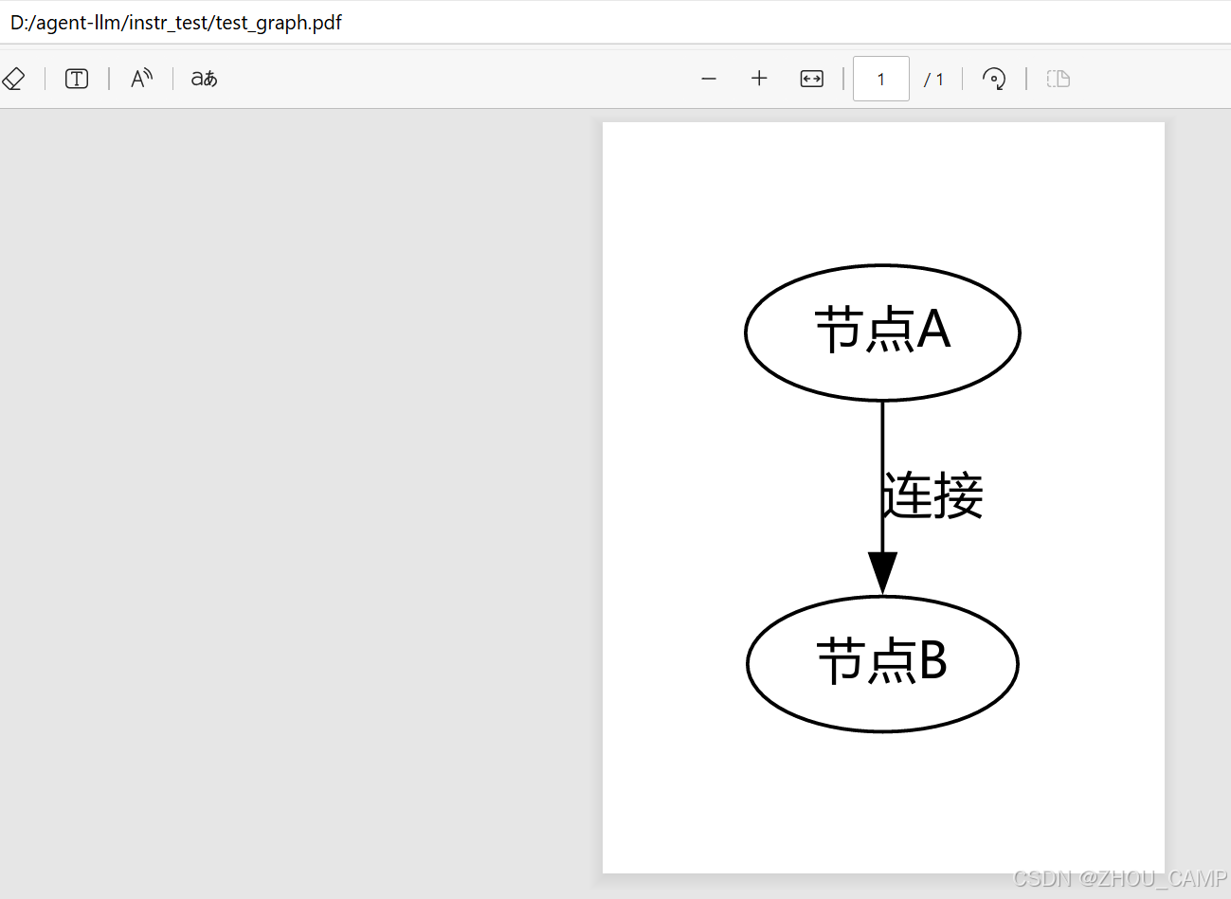This screenshot has width=1231, height=899.
Task: Enable fit to page width
Action: (811, 79)
